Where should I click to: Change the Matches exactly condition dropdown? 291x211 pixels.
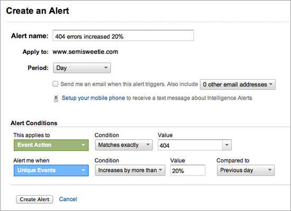point(124,145)
